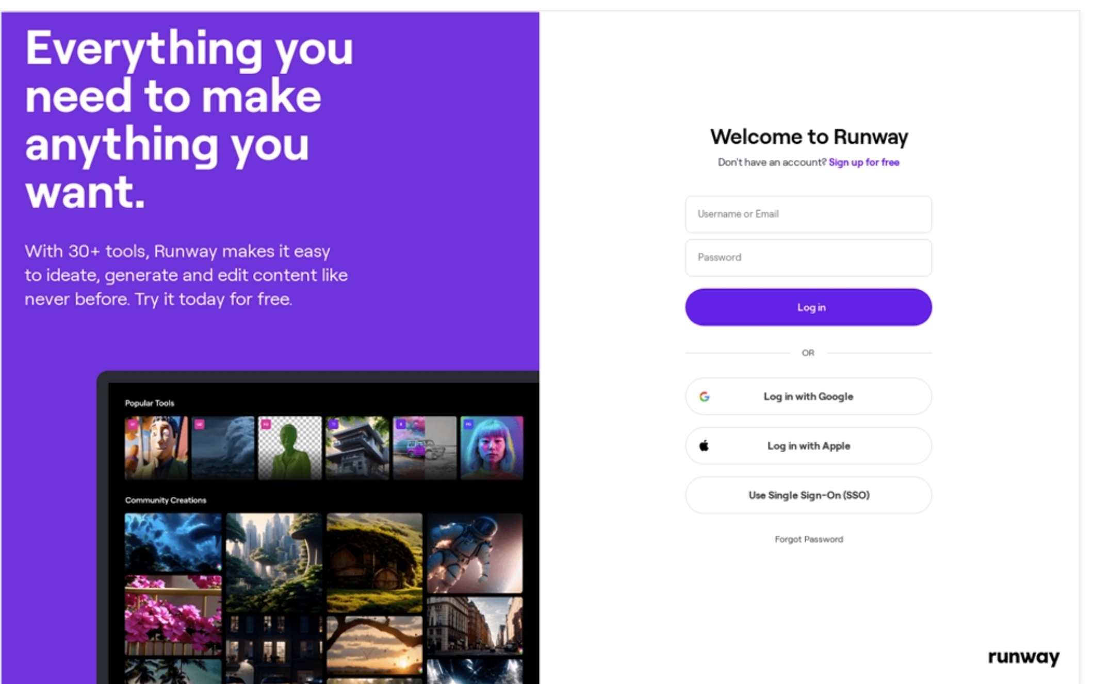This screenshot has height=684, width=1093.
Task: Click the 3D building generation tool thumbnail
Action: coord(356,446)
